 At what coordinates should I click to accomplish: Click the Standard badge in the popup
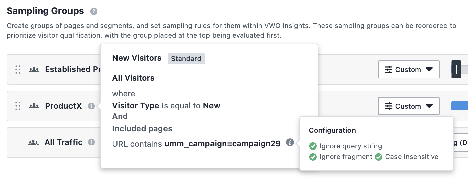pyautogui.click(x=186, y=58)
